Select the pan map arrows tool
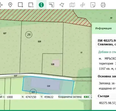This screenshot has width=116, height=111. 1,5
